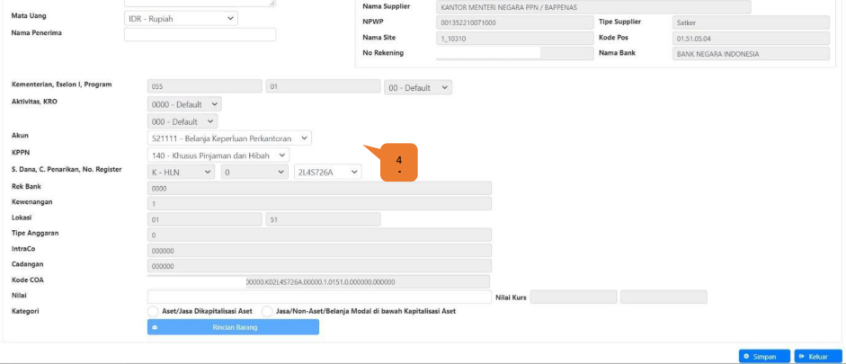Open the 000 - Default KRO dropdown
The width and height of the screenshot is (846, 364).
pyautogui.click(x=183, y=120)
